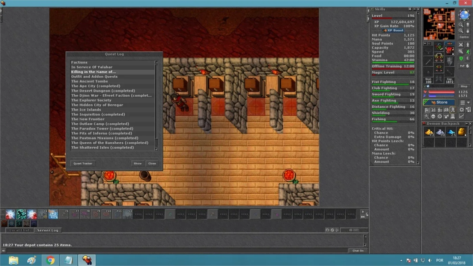Image resolution: width=473 pixels, height=266 pixels.
Task: Click the legs equipment slot
Action: [439, 68]
